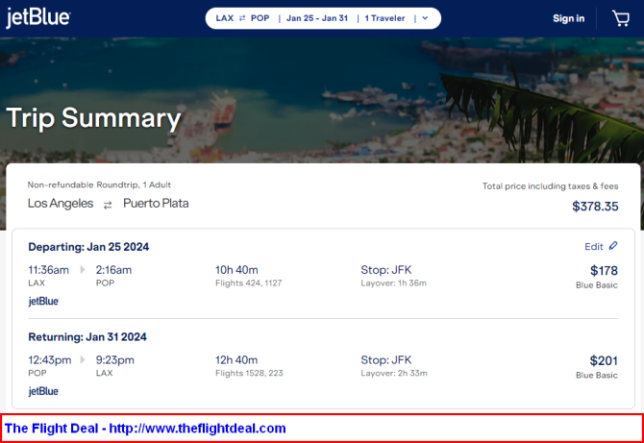Click the Los Angeles city name
The width and height of the screenshot is (644, 443).
[x=61, y=203]
